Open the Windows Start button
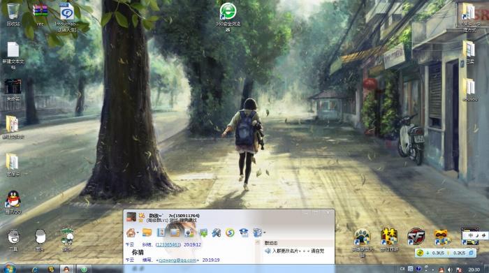The image size is (489, 273). pos(9,269)
